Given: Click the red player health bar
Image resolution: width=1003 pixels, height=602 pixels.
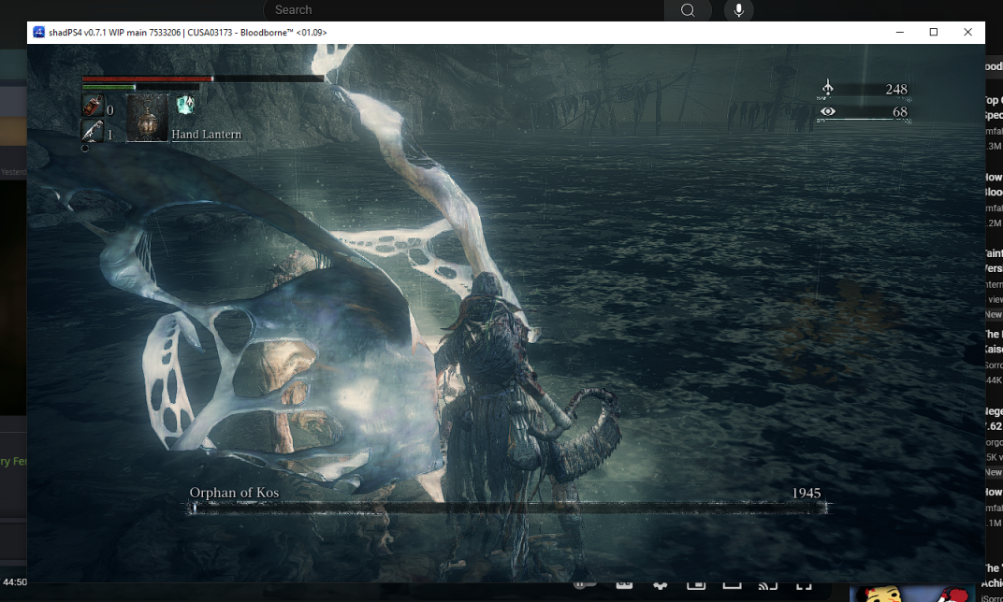Looking at the screenshot, I should coord(203,79).
